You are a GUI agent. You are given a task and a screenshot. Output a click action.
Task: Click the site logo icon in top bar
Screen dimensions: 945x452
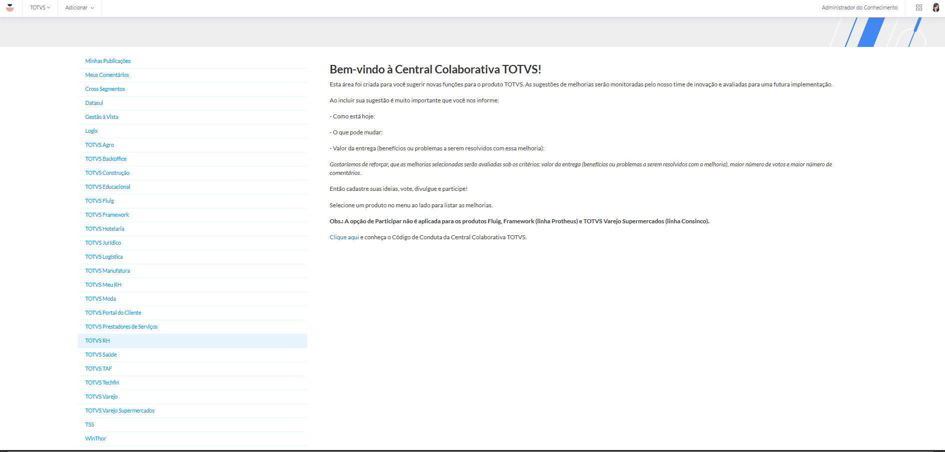[x=9, y=7]
